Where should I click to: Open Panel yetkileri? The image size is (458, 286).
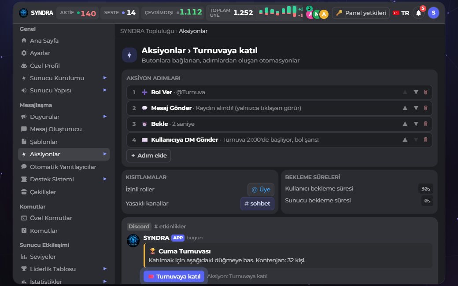[361, 13]
